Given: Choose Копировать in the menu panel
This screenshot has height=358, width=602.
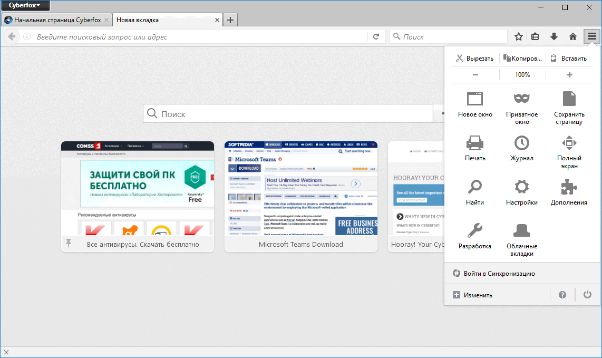Looking at the screenshot, I should point(522,59).
